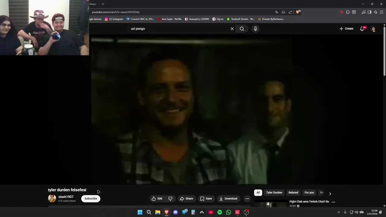Viewport: 386px width, 217px height.
Task: Select the All filter chip
Action: 258,193
